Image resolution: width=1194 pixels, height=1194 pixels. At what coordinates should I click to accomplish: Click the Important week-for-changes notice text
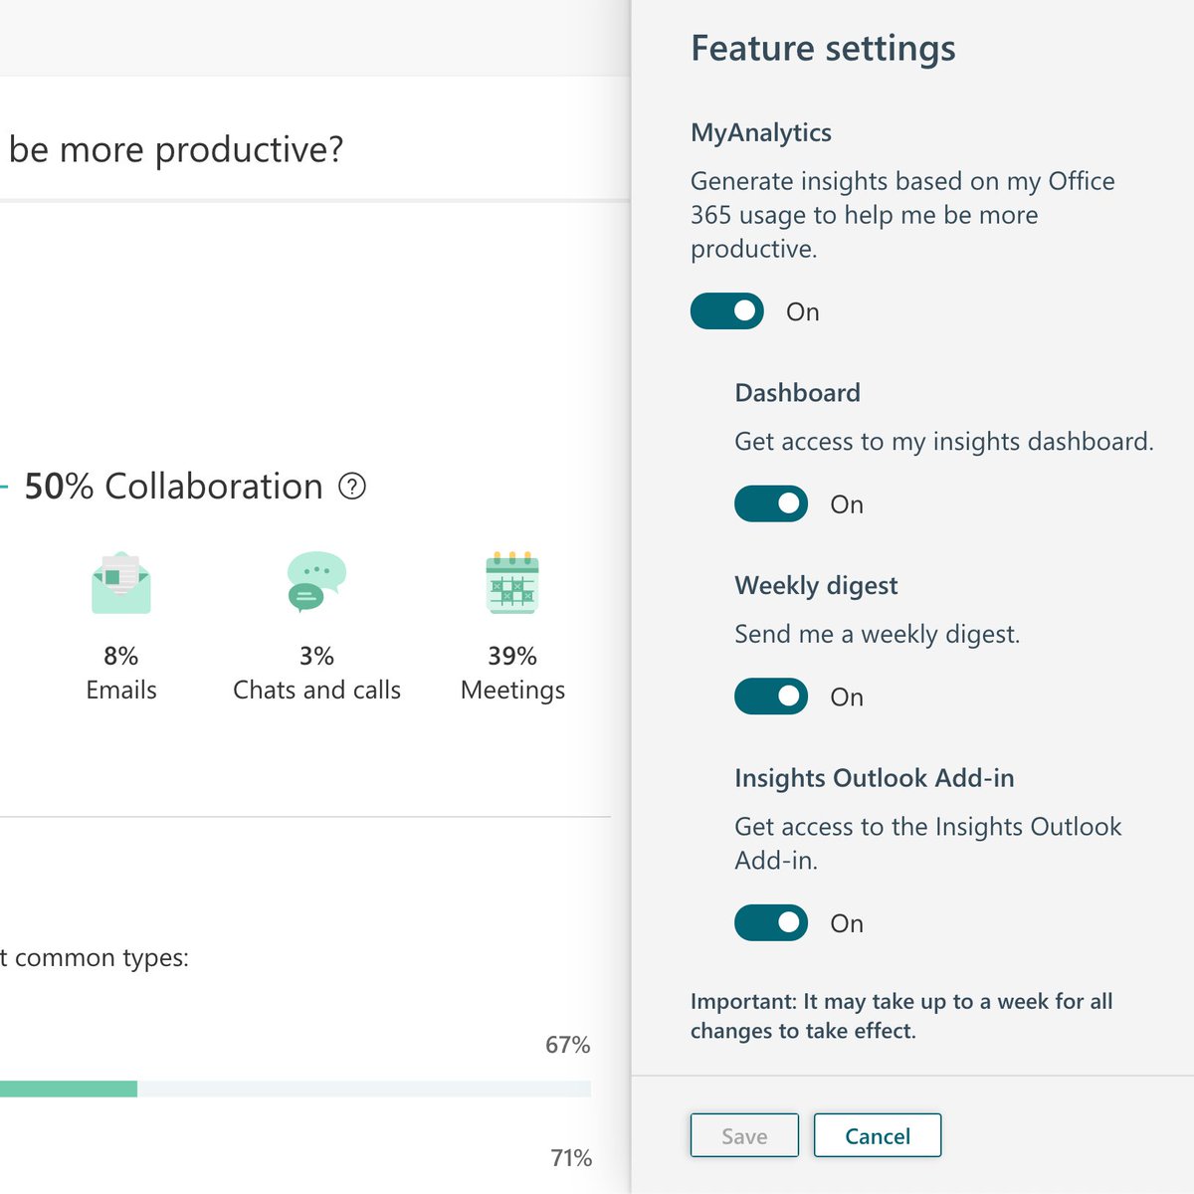(901, 1016)
